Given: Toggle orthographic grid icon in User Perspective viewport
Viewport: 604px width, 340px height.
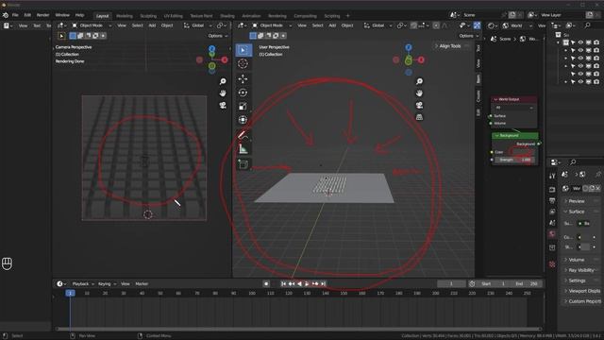Looking at the screenshot, I should coord(419,117).
